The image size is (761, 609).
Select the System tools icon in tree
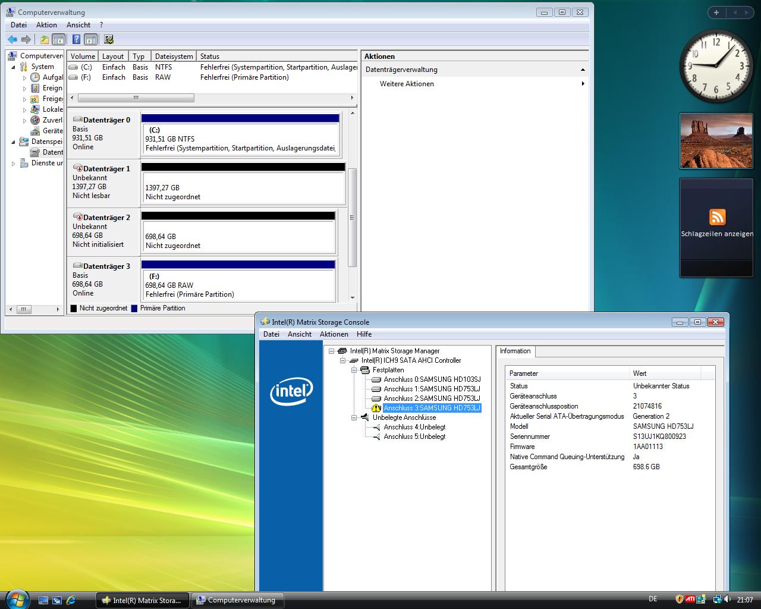(x=24, y=67)
